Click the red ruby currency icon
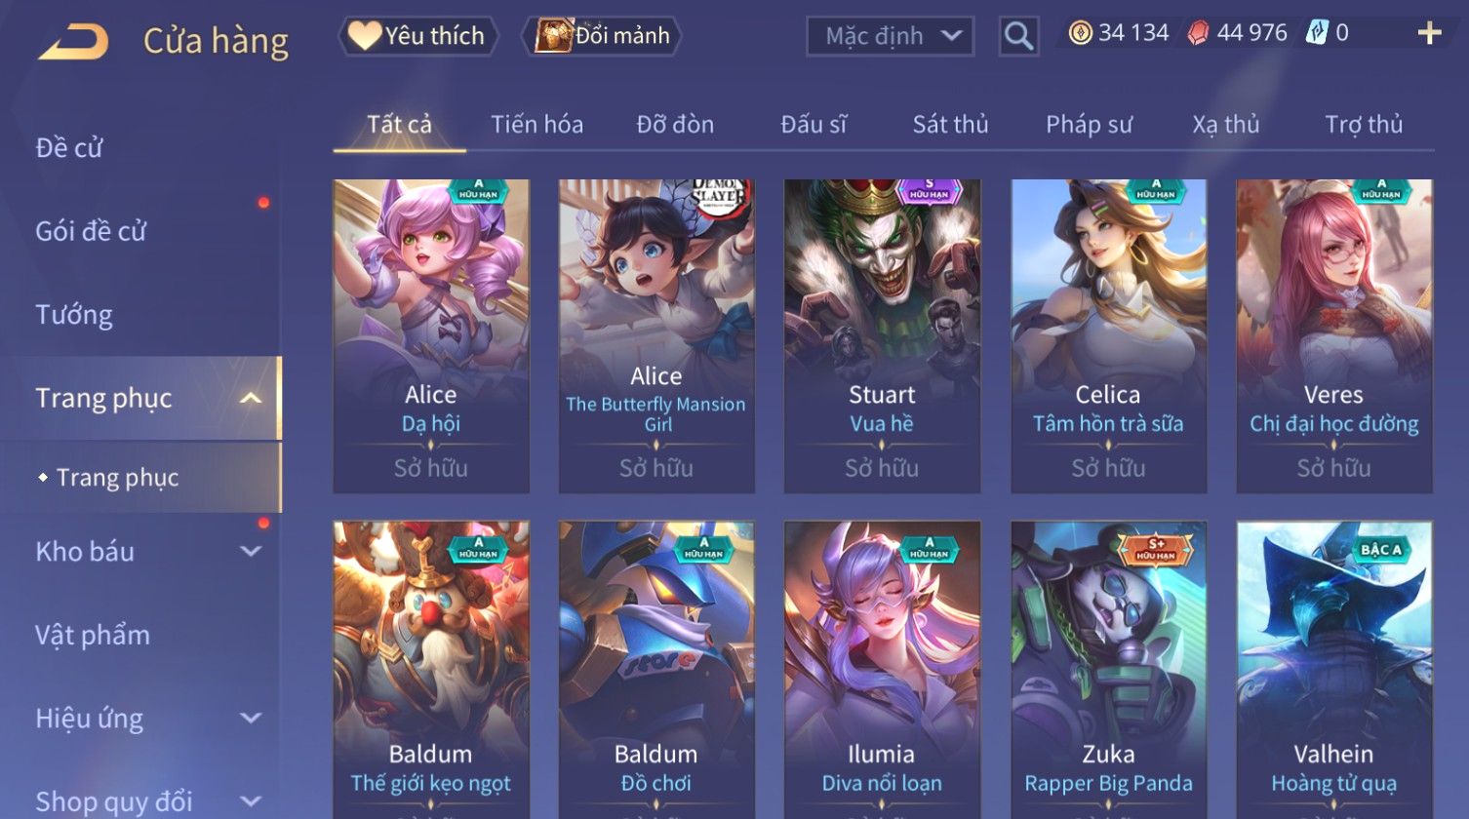This screenshot has width=1469, height=819. point(1198,33)
